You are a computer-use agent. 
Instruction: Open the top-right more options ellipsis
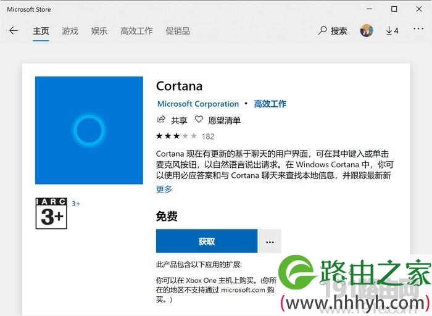pos(418,28)
